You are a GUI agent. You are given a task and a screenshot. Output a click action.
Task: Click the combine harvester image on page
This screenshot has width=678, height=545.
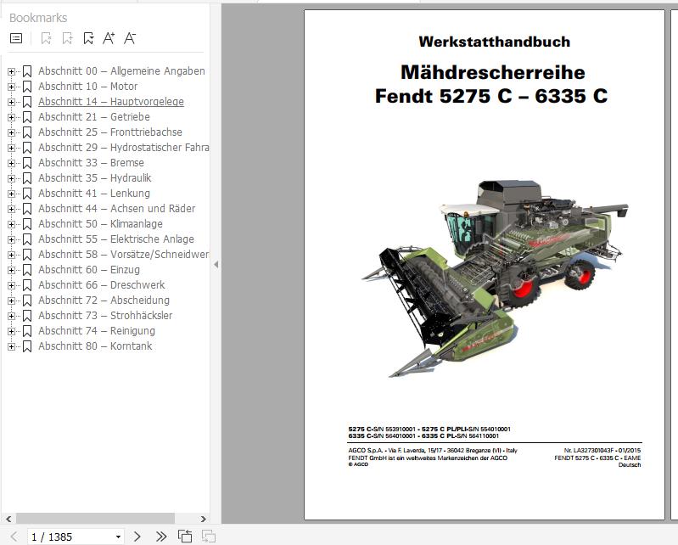495,278
